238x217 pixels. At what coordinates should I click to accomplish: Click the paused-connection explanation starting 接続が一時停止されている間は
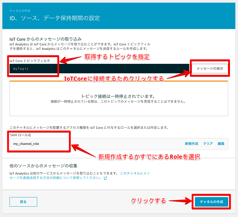click(118, 102)
